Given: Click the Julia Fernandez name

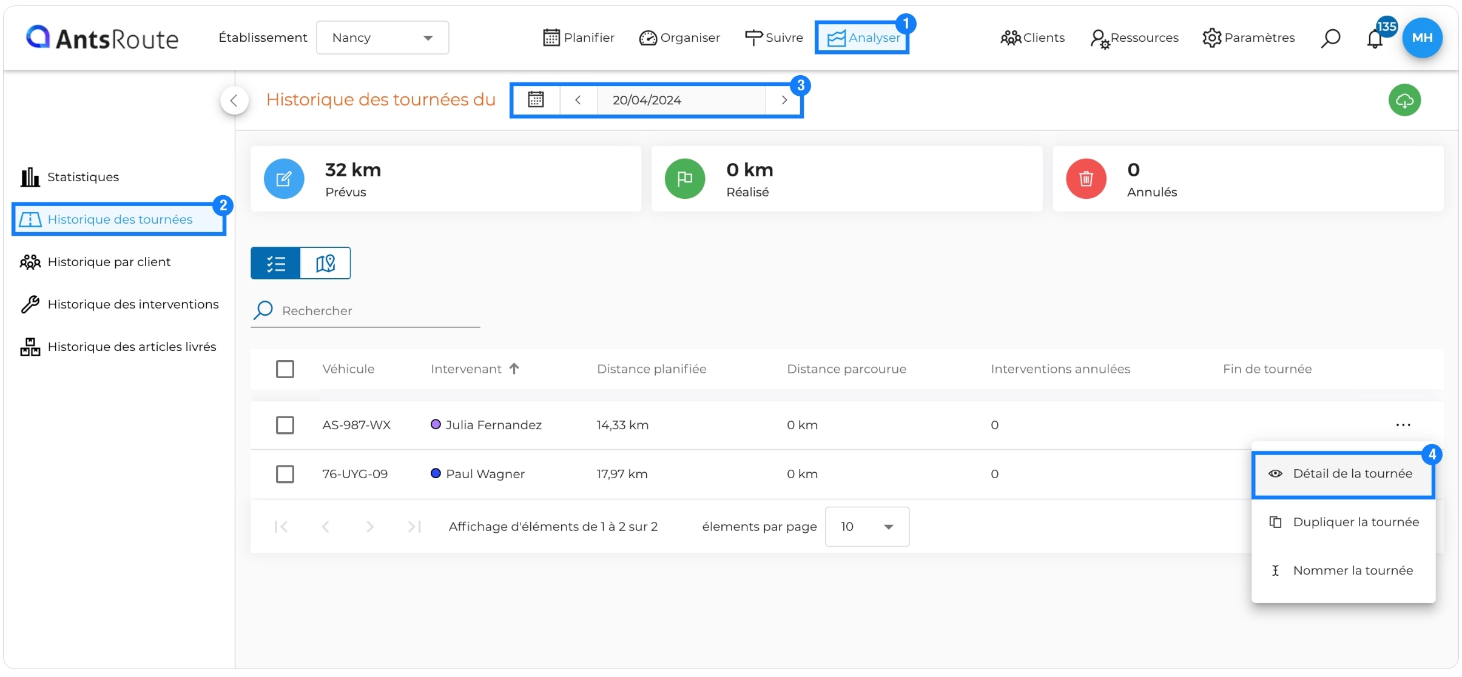Looking at the screenshot, I should point(494,425).
